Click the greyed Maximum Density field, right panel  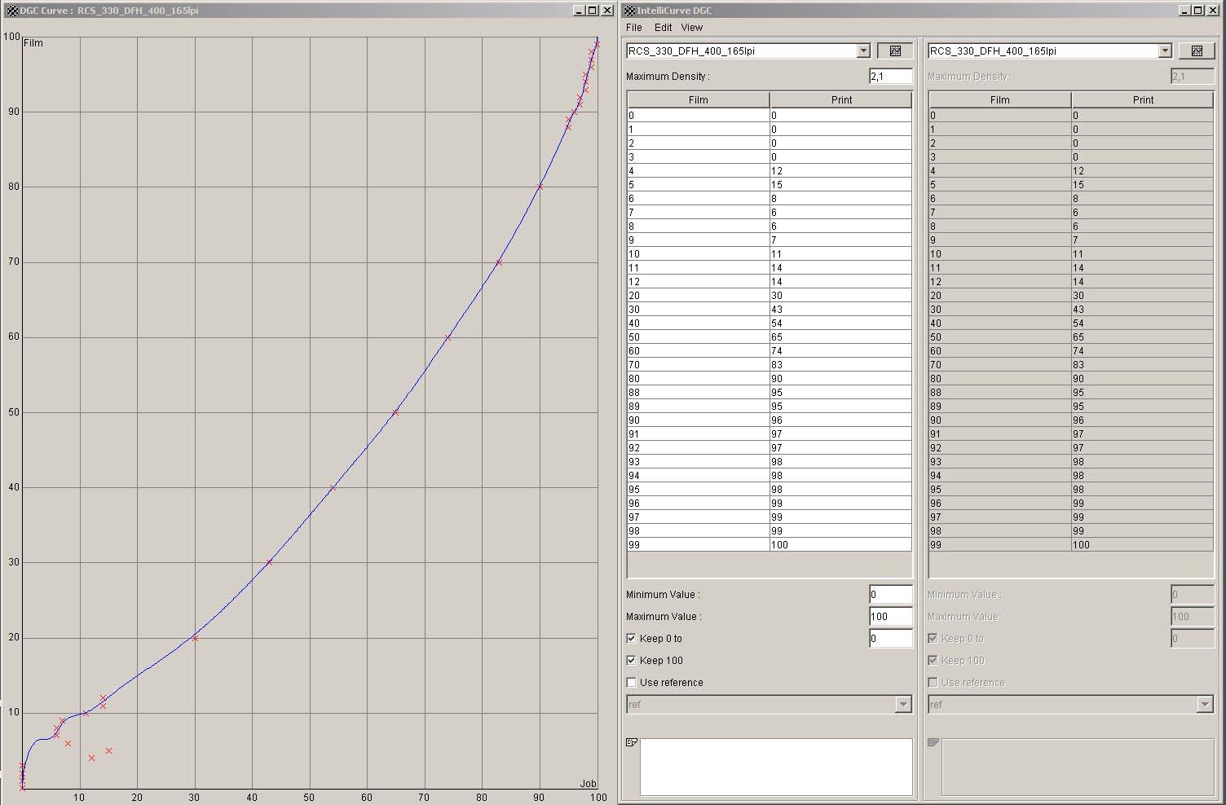[x=1193, y=76]
